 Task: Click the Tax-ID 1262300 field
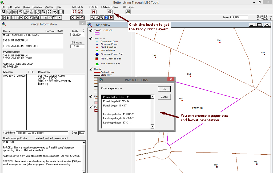coord(78,35)
